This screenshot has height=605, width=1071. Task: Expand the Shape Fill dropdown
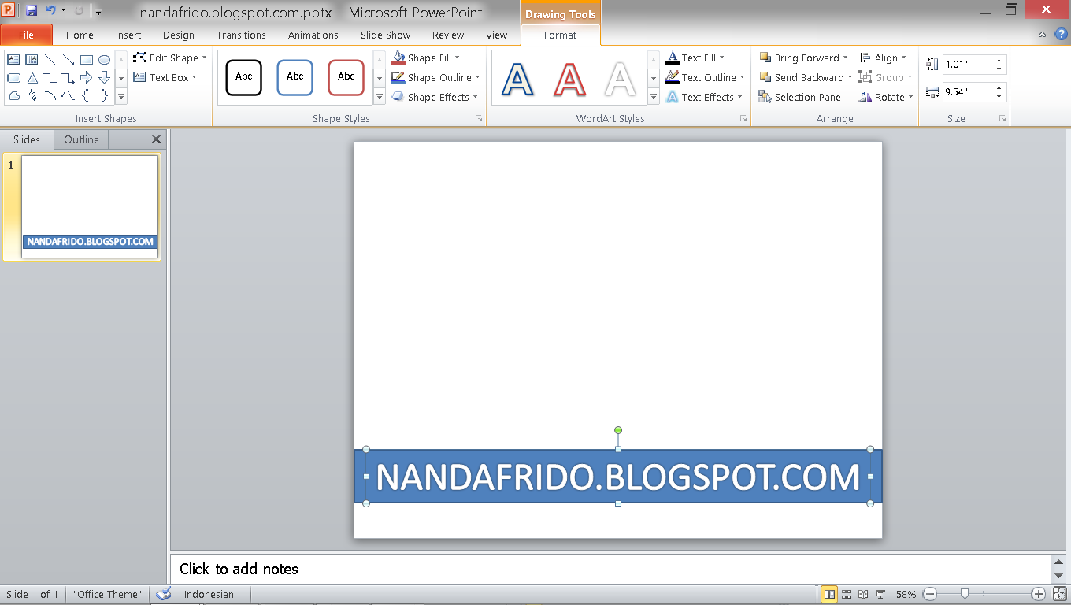pos(426,58)
